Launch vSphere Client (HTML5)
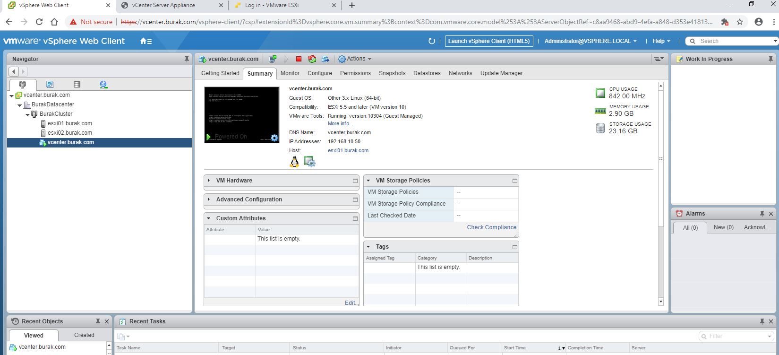This screenshot has height=355, width=779. (x=489, y=41)
